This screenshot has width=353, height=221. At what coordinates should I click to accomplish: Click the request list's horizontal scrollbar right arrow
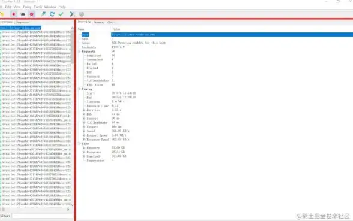coord(68,210)
